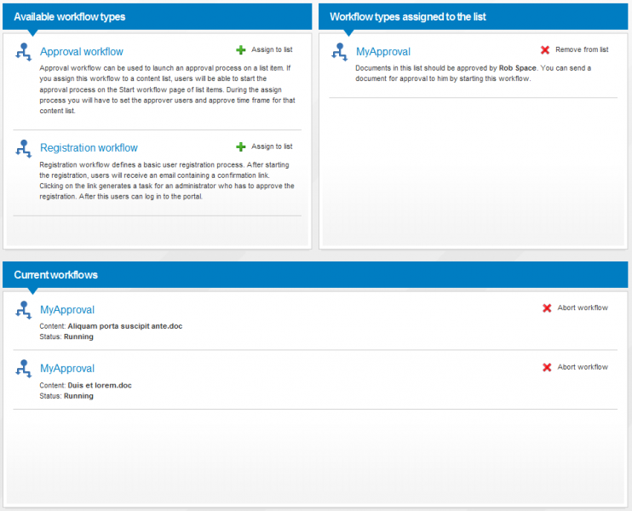The width and height of the screenshot is (632, 511).
Task: Click the Registration workflow icon
Action: [23, 148]
